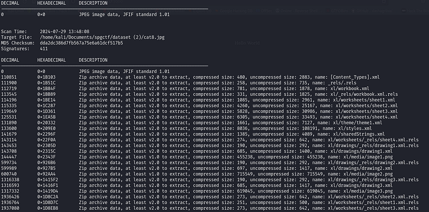The width and height of the screenshot is (429, 212).
Task: Click the file name xl/sharedStrings.xml
Action: (x=359, y=134)
